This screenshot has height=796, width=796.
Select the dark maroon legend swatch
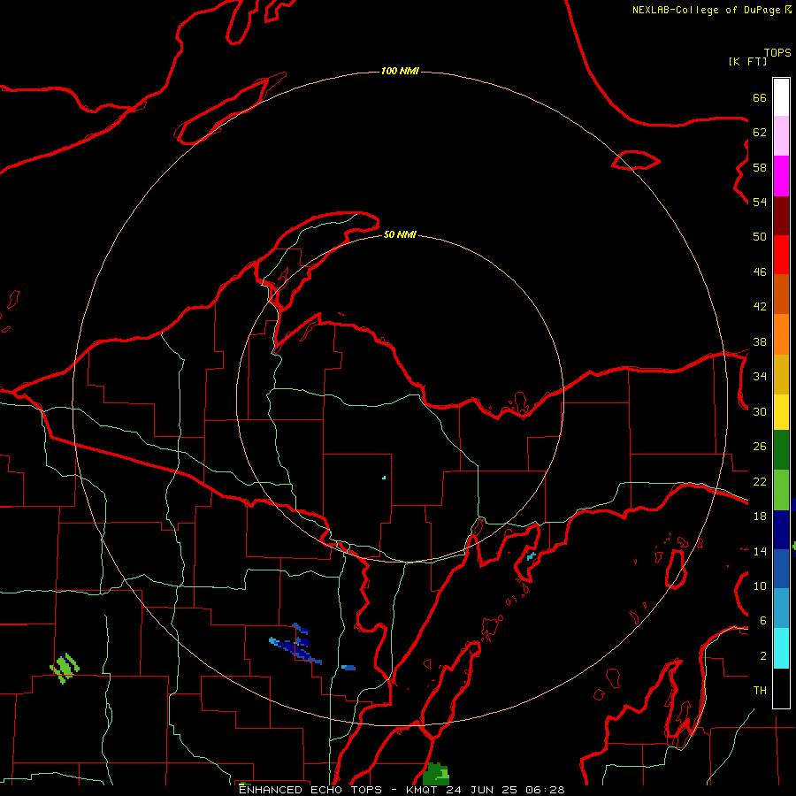pyautogui.click(x=781, y=215)
